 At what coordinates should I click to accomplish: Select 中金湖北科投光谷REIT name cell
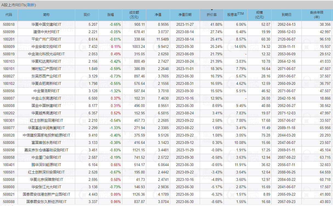coord(46,54)
